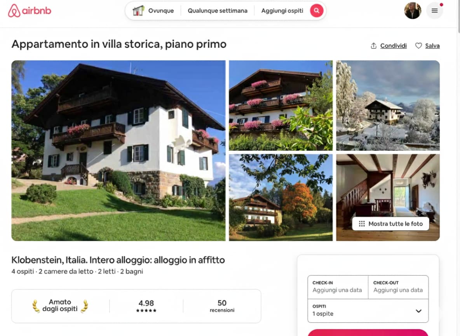Click the house icon beside Ovunque
Screen dimensions: 460x336
pos(138,10)
